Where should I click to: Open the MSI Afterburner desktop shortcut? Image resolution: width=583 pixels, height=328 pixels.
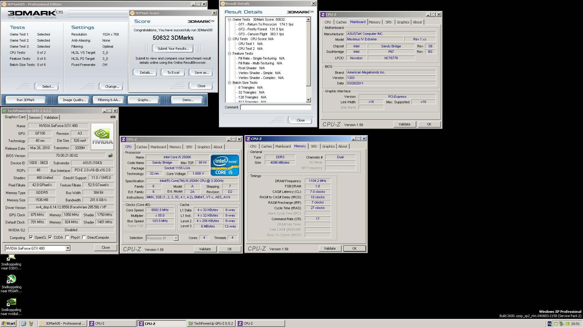(11, 279)
